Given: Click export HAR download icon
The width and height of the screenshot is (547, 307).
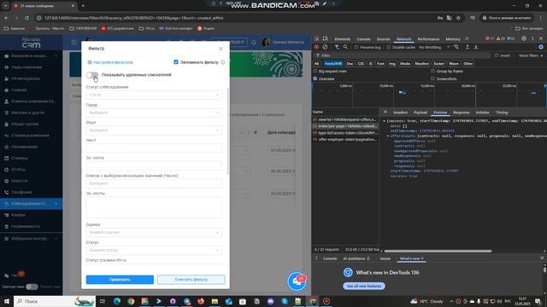Looking at the screenshot, I should pos(476,47).
